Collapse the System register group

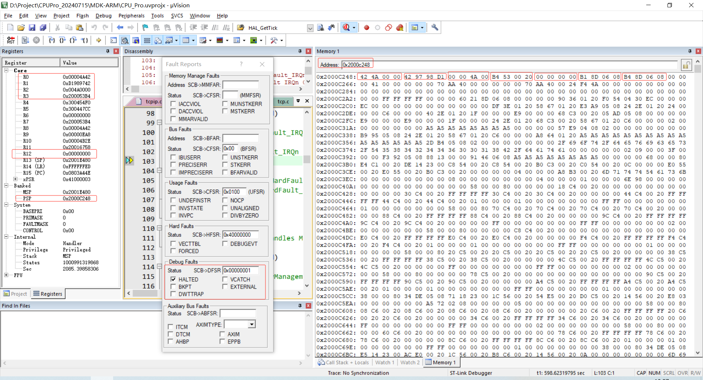[6, 205]
